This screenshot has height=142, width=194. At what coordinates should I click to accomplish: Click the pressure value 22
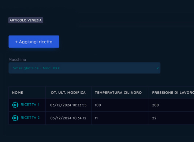[x=154, y=118]
